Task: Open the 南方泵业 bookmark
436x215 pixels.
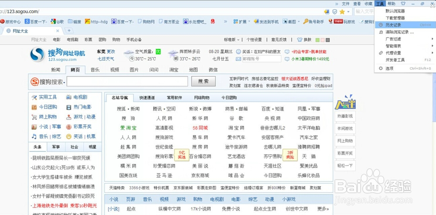Action: coord(169,21)
